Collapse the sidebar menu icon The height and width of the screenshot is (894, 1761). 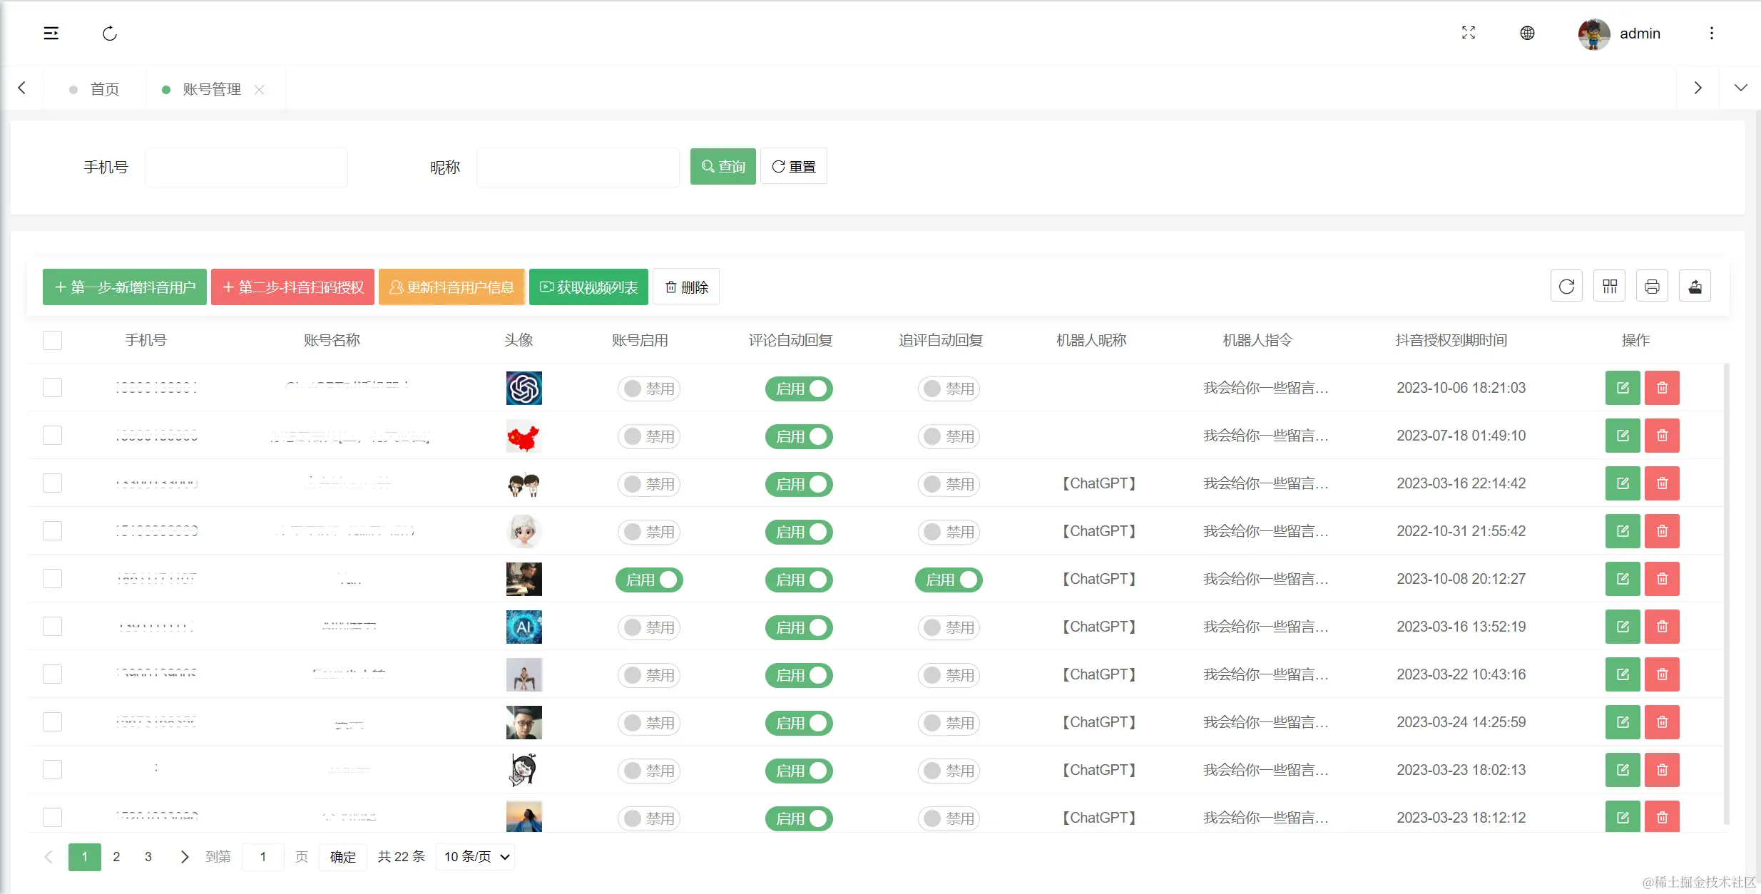click(51, 34)
